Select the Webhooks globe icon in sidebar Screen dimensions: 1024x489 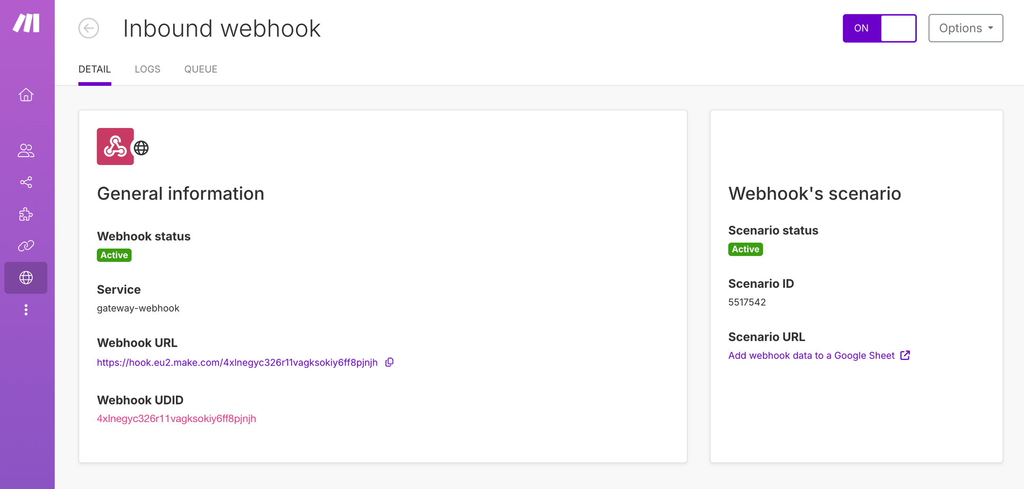point(26,278)
